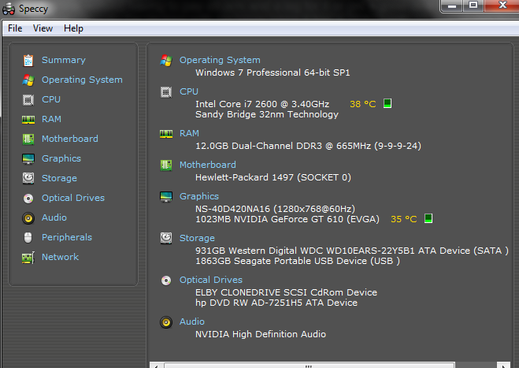
Task: Click the RAM stick icon in sidebar
Action: point(28,120)
